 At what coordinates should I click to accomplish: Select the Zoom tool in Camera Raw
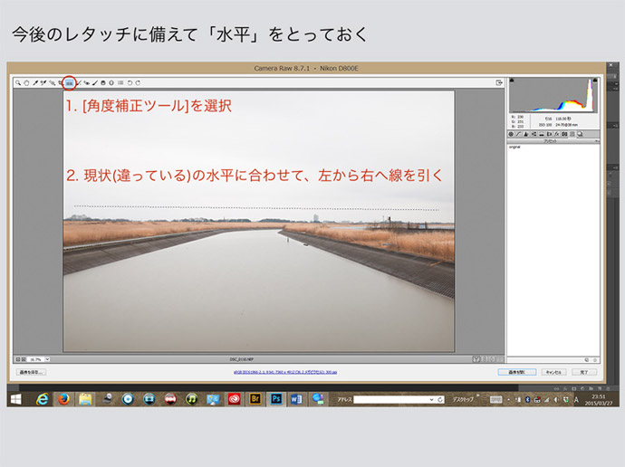click(x=18, y=82)
